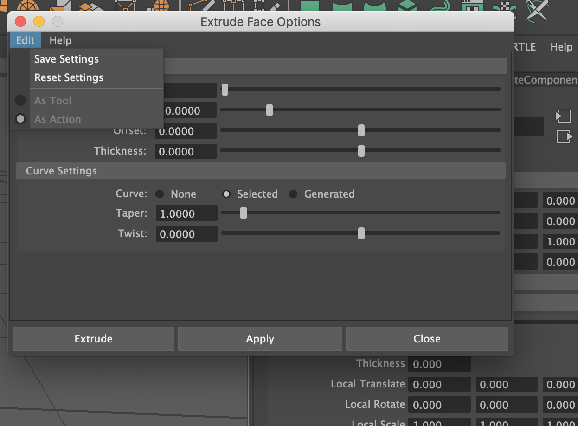The image size is (578, 426).
Task: Click inside the Twist value field
Action: (186, 233)
